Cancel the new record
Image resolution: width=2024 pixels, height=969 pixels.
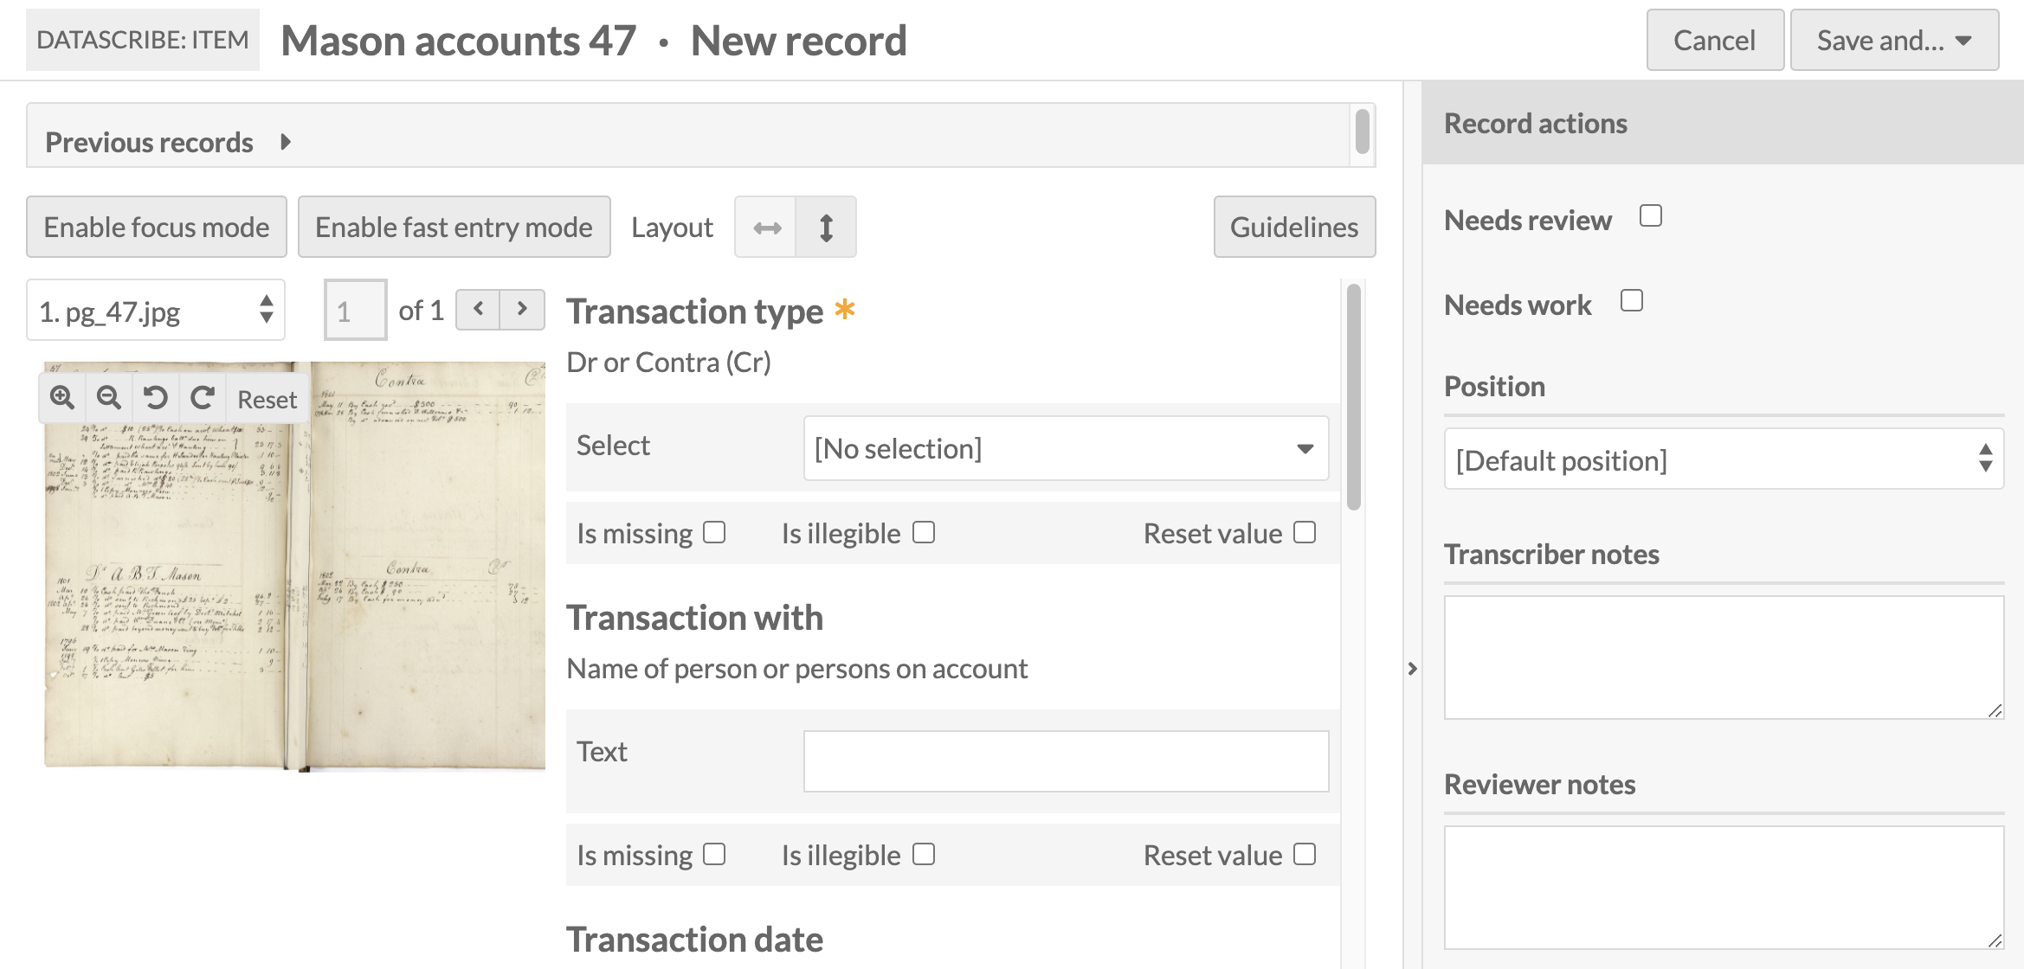(x=1714, y=39)
